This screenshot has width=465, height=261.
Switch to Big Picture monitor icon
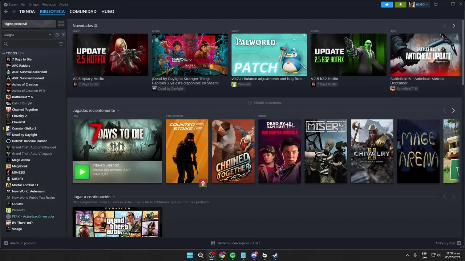[436, 4]
